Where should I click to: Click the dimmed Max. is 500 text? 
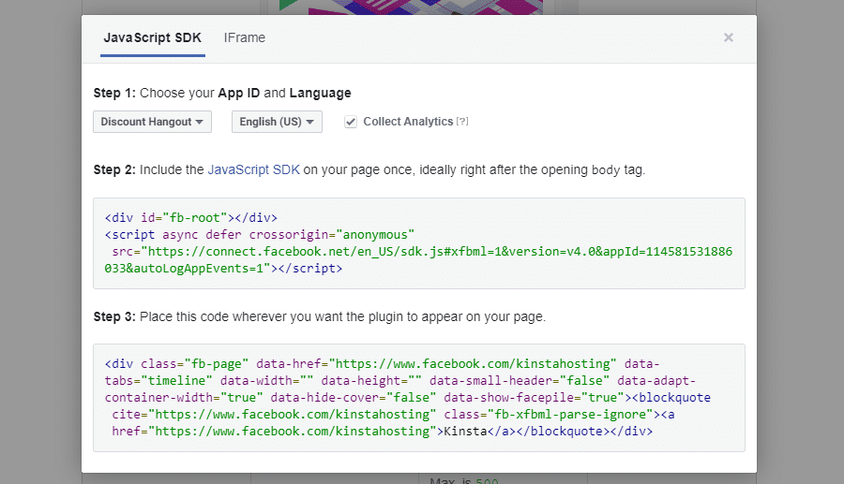click(x=456, y=478)
